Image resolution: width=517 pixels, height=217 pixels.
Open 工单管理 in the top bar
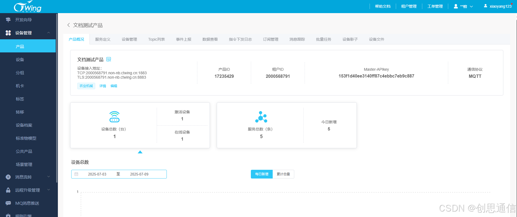[x=435, y=6]
